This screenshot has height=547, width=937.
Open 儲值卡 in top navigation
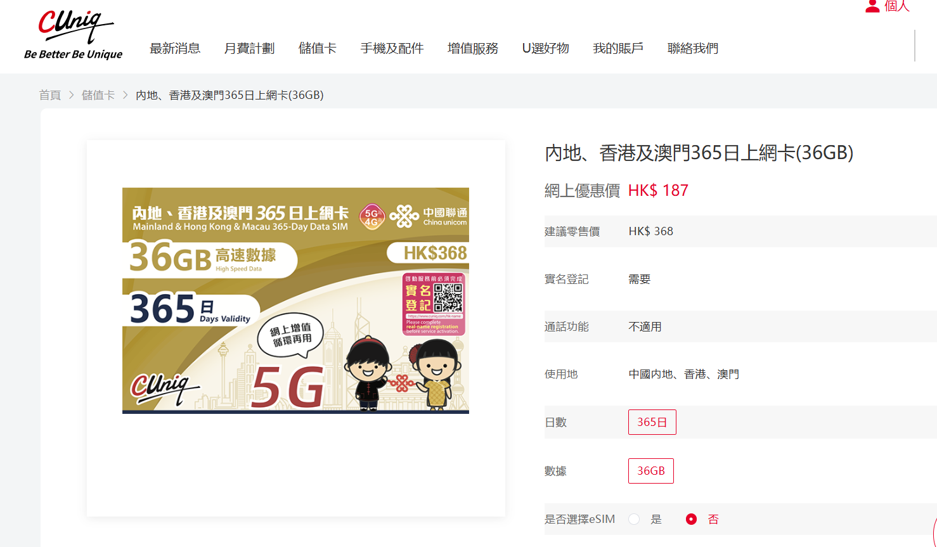(x=318, y=48)
